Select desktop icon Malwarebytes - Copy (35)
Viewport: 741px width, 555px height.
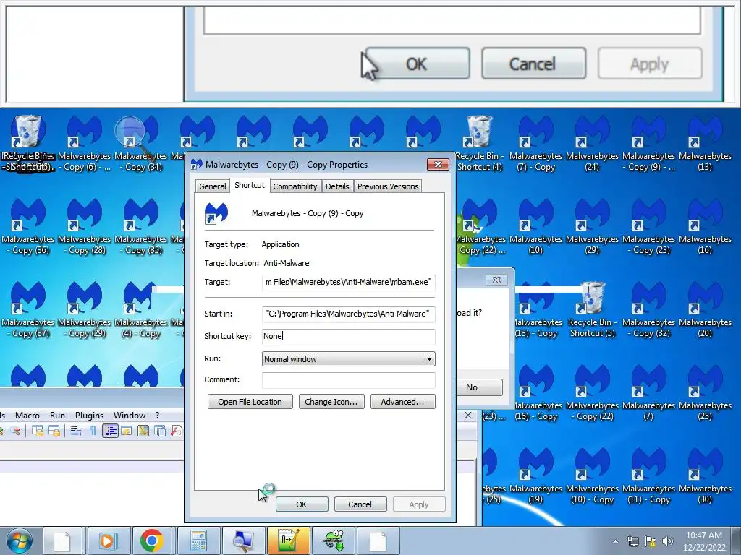(141, 226)
